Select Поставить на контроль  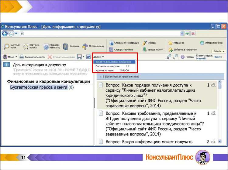(x=114, y=66)
